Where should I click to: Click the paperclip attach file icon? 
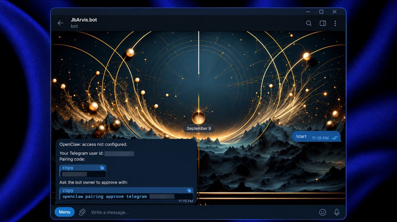(82, 212)
